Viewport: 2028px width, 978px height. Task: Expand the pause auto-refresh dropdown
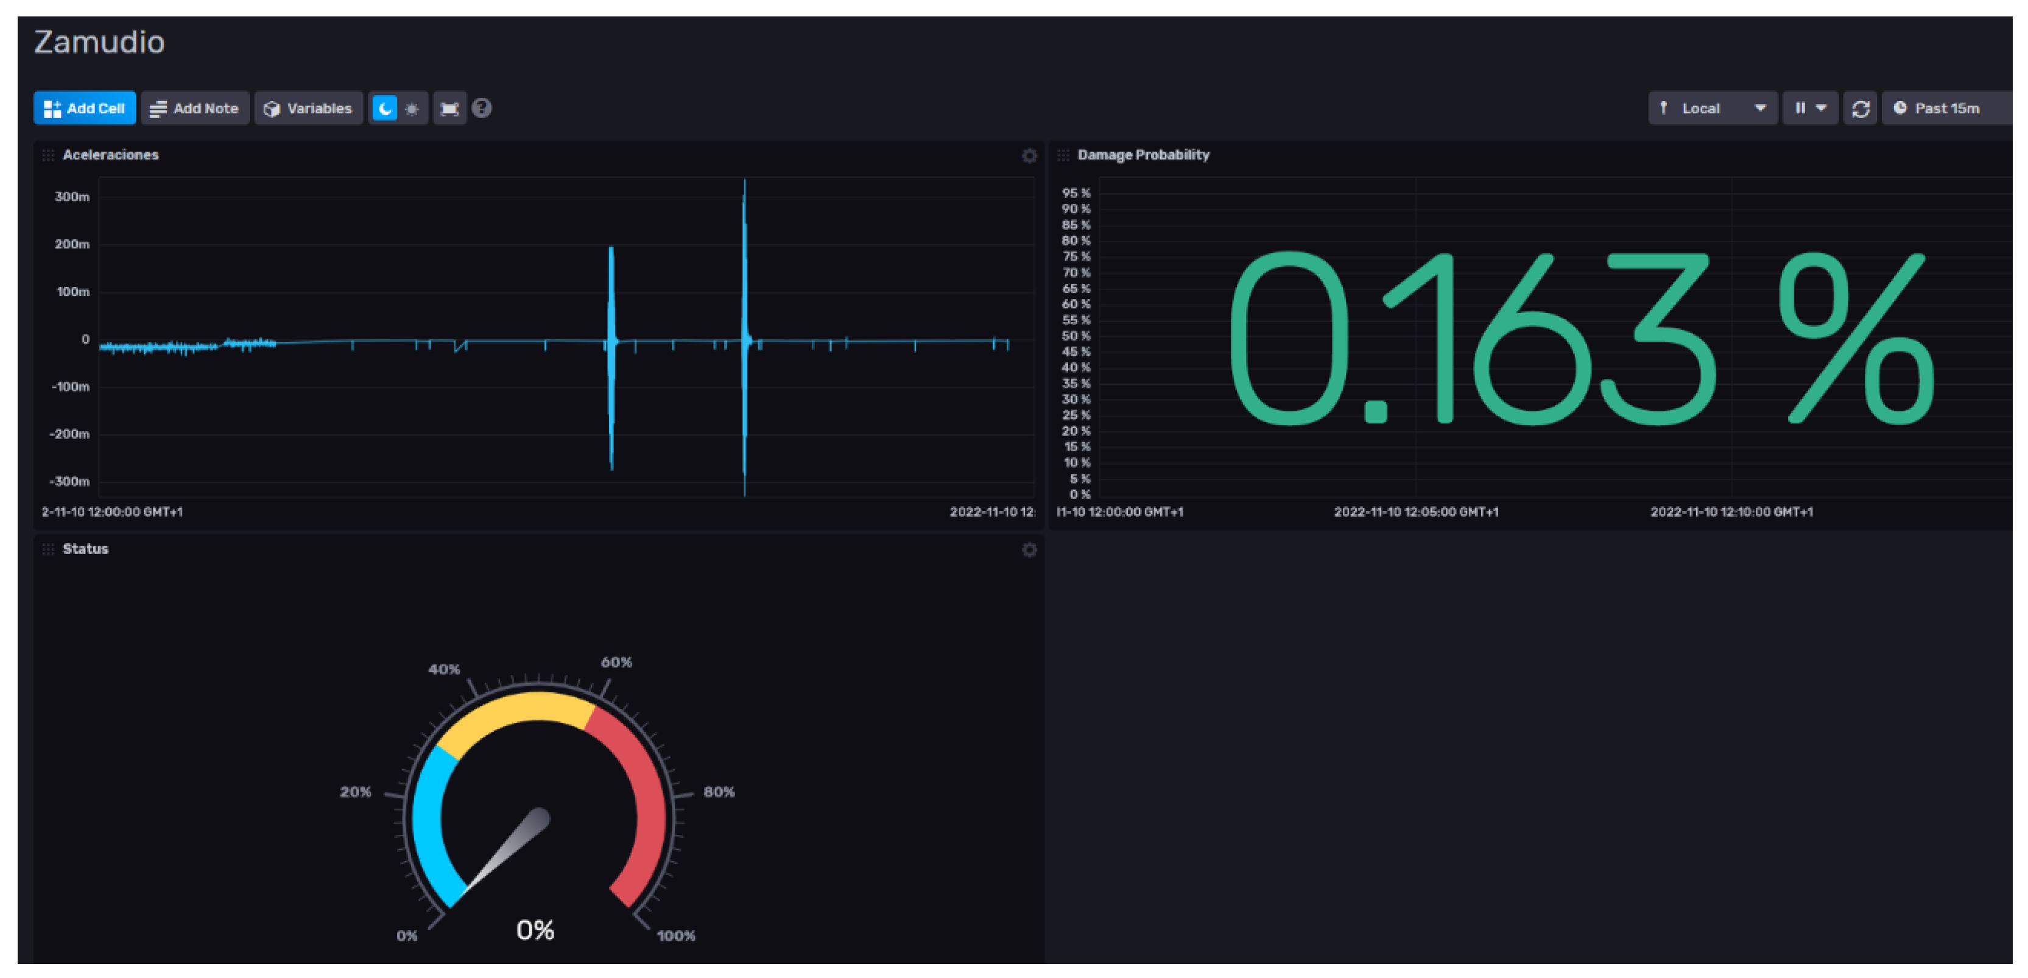point(1809,108)
